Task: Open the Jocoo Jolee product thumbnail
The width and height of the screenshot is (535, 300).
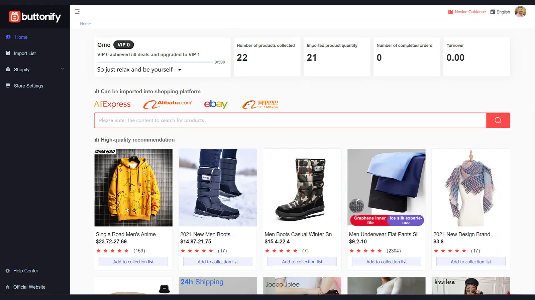Action: (x=302, y=286)
